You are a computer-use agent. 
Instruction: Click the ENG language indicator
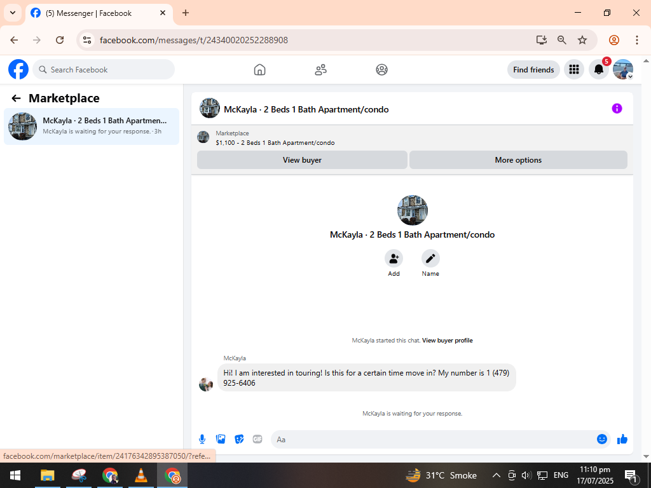(561, 475)
